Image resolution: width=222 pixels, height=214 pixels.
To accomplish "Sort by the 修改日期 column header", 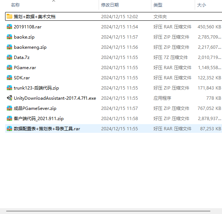I will coord(110,5).
